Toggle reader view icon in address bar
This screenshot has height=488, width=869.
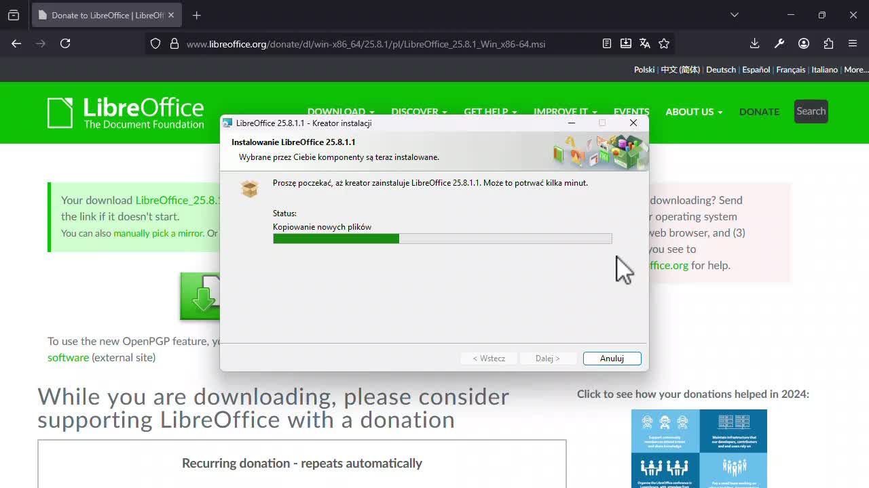pyautogui.click(x=607, y=43)
